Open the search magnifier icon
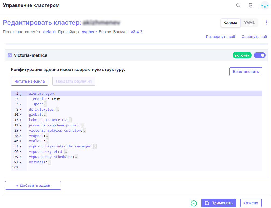 point(238,5)
